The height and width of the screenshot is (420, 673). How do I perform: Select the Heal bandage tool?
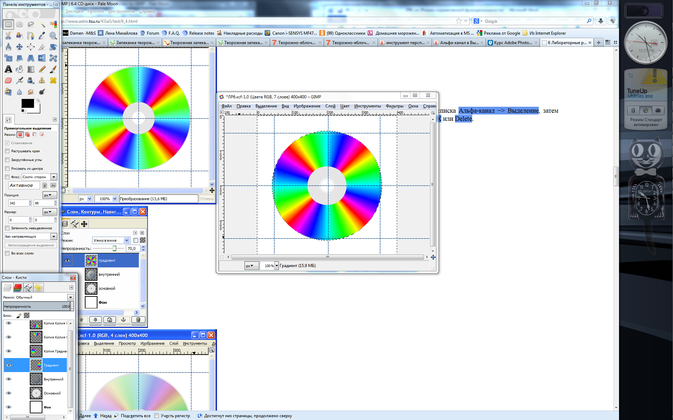point(53,80)
